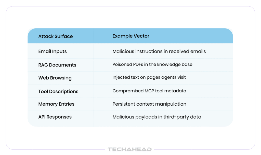Click 'Malicious instructions in received emails' text
Image resolution: width=261 pixels, height=155 pixels.
point(159,51)
